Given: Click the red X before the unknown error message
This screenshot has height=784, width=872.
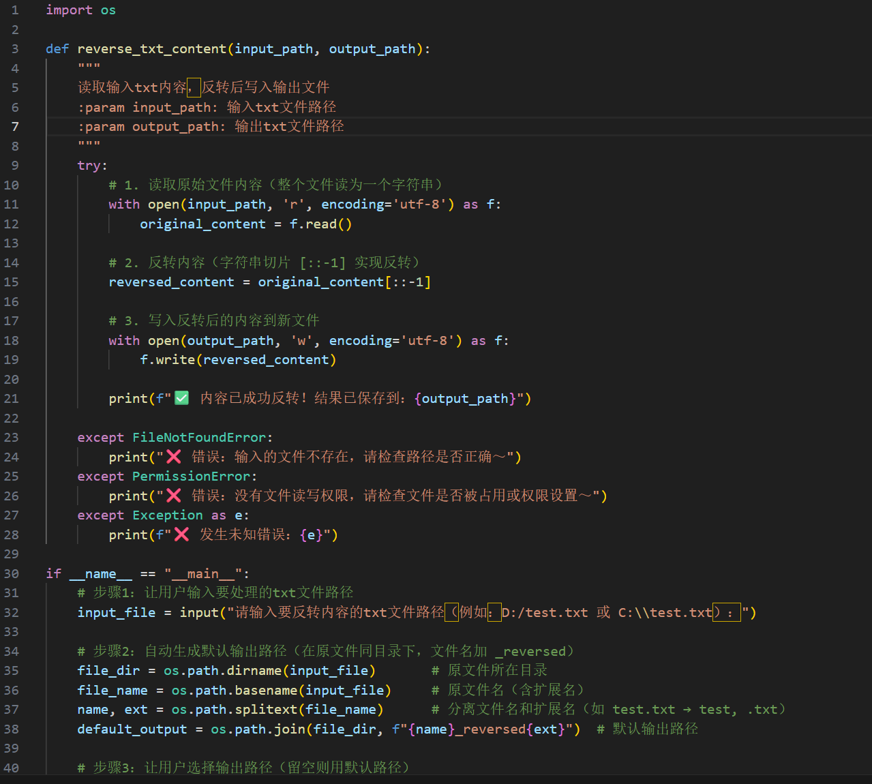Looking at the screenshot, I should tap(181, 534).
